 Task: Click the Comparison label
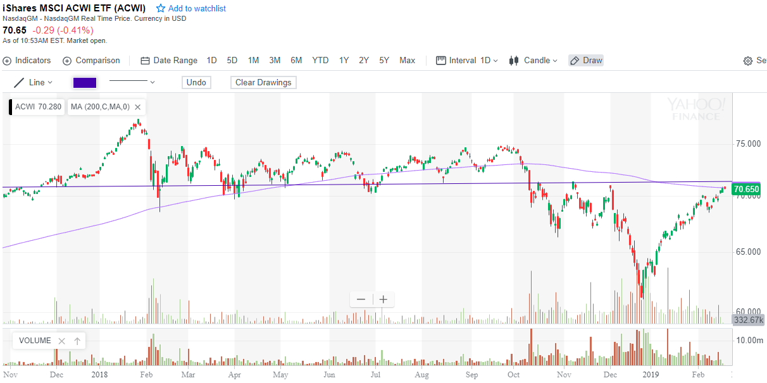(x=97, y=61)
